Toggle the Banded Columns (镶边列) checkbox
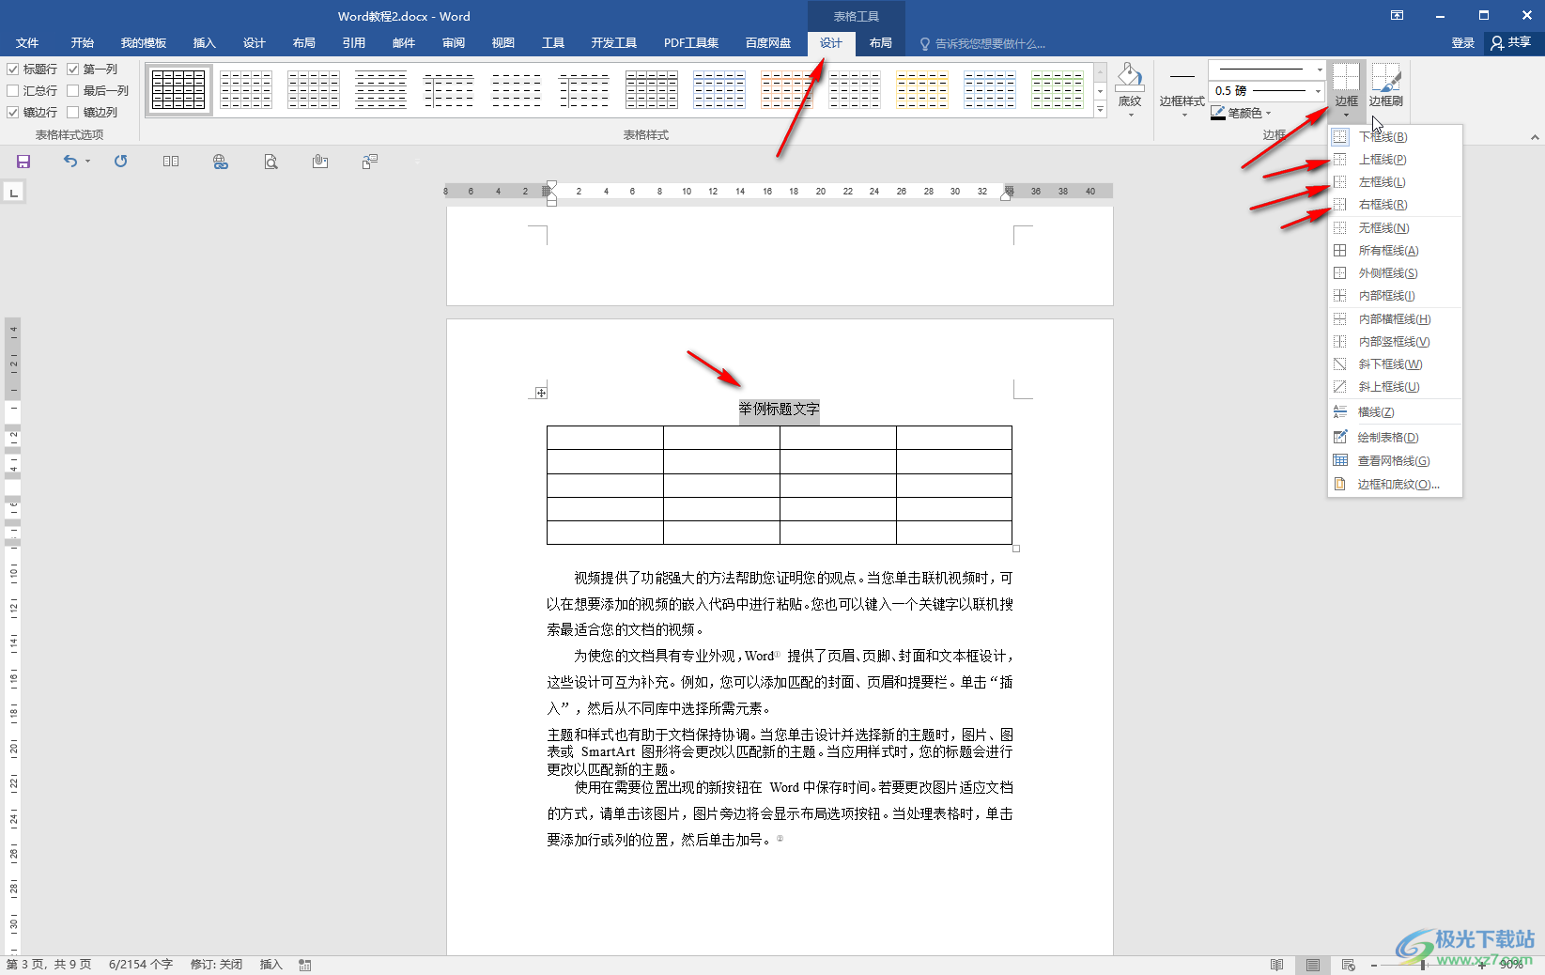Viewport: 1545px width, 975px height. (x=73, y=113)
